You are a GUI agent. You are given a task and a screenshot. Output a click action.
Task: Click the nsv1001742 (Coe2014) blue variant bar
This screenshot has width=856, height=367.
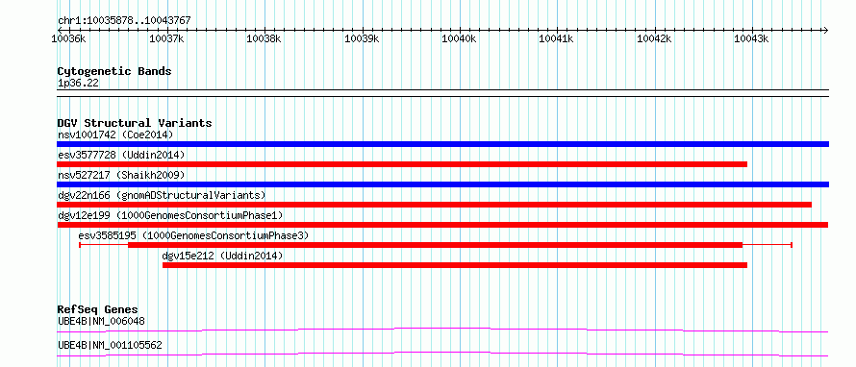tap(442, 144)
